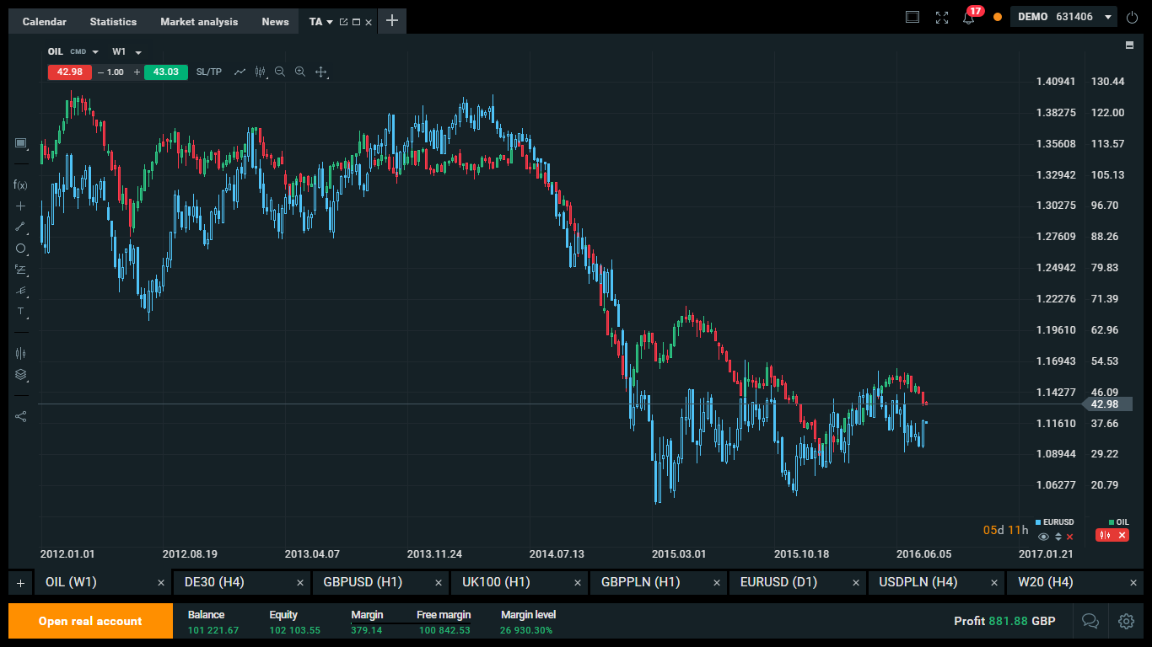Switch to the Market analysis tab
The width and height of the screenshot is (1152, 647).
tap(199, 22)
